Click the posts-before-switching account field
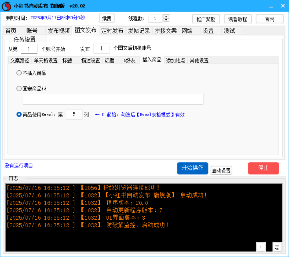This screenshot has height=257, width=289. coord(102,49)
